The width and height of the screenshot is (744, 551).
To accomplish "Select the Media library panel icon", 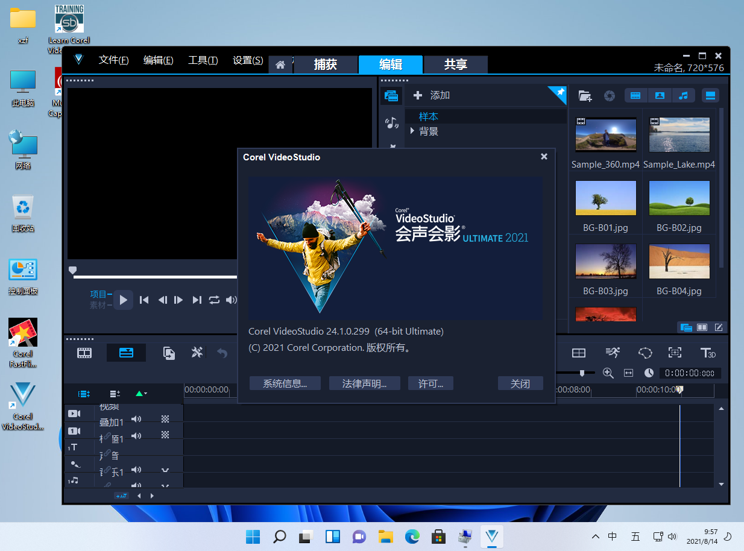I will 391,95.
